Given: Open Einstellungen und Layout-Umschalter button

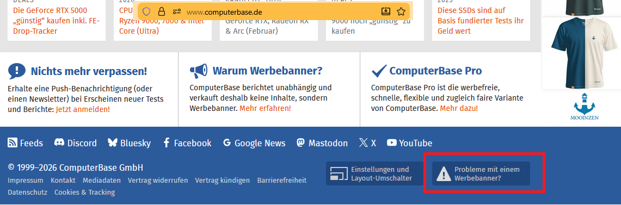Looking at the screenshot, I should [x=374, y=173].
